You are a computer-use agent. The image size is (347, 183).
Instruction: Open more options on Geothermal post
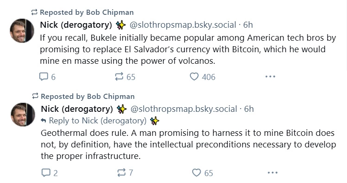(272, 172)
